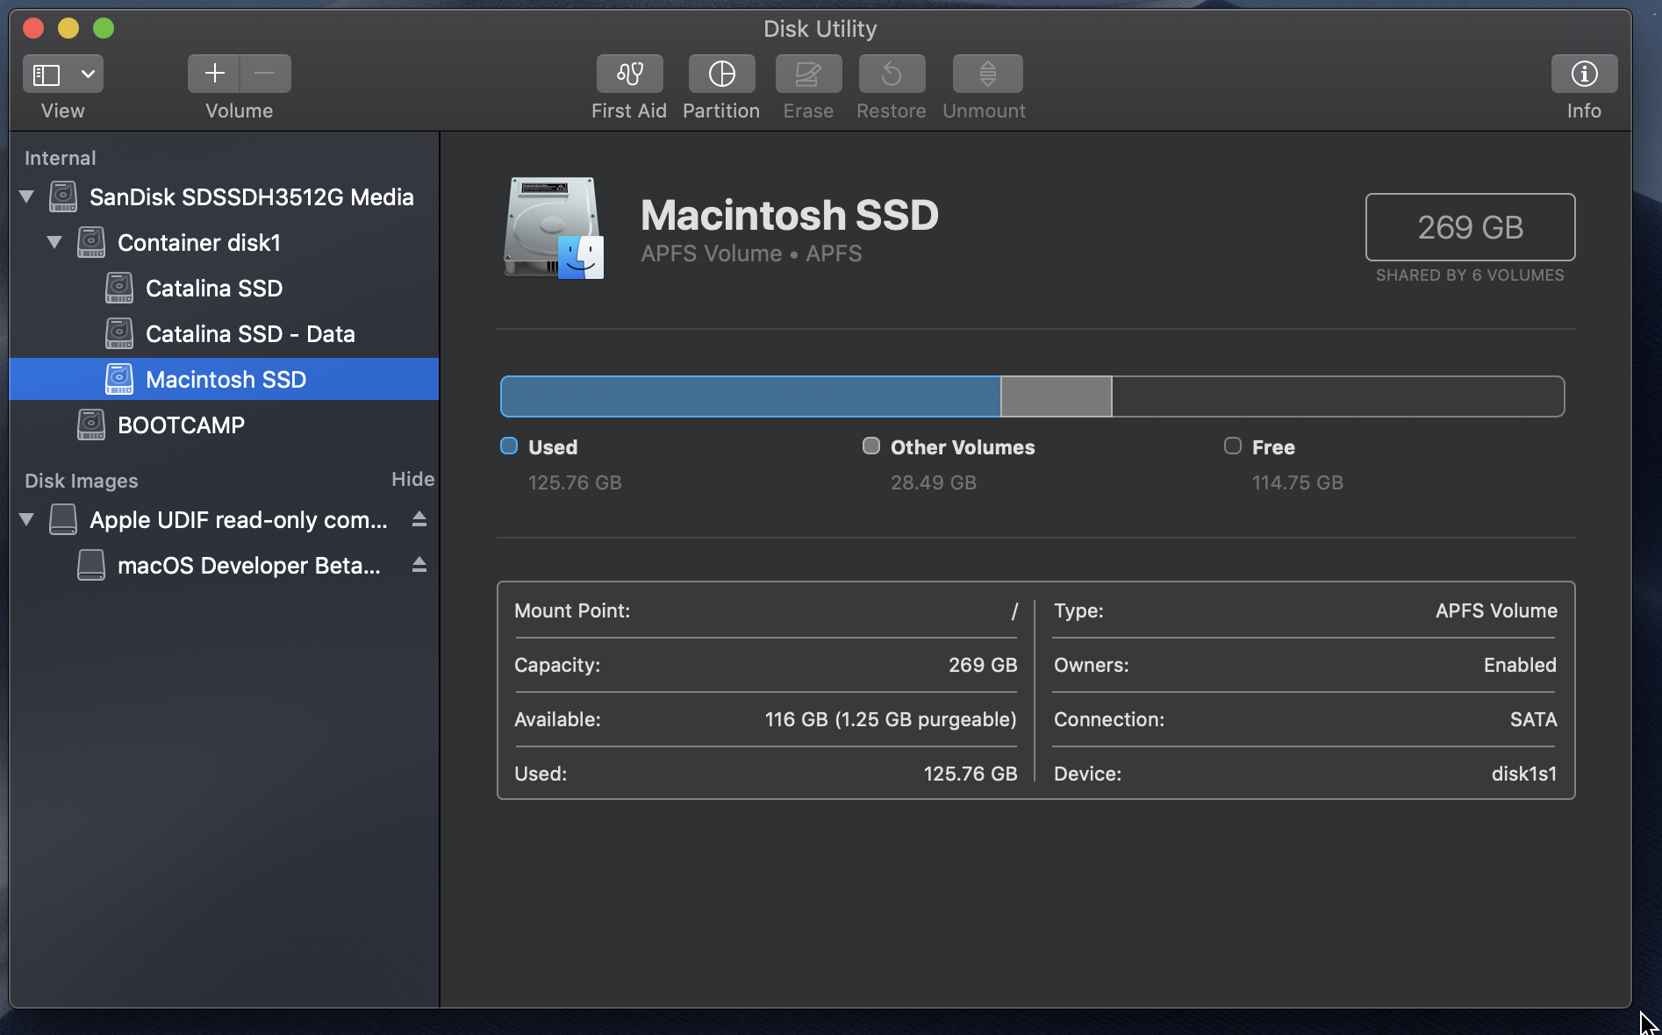This screenshot has width=1662, height=1035.
Task: Click the Container disk1 drive icon
Action: tap(91, 242)
